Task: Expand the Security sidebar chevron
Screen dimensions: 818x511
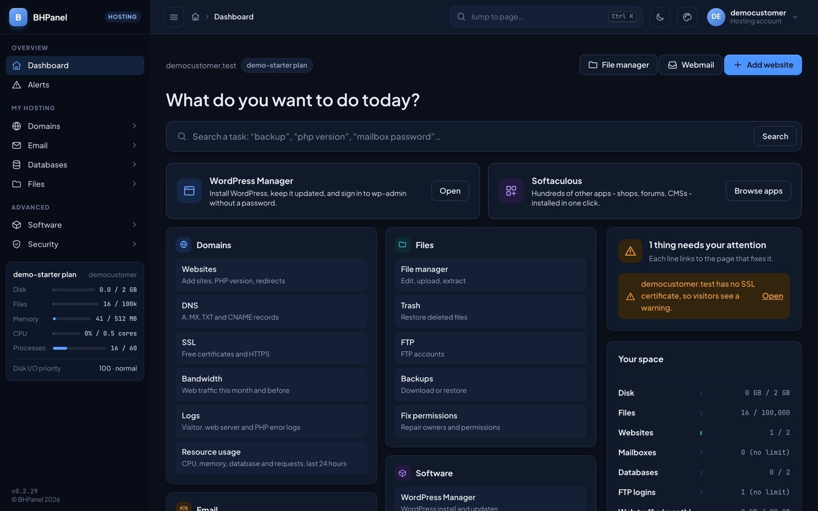Action: [x=134, y=244]
